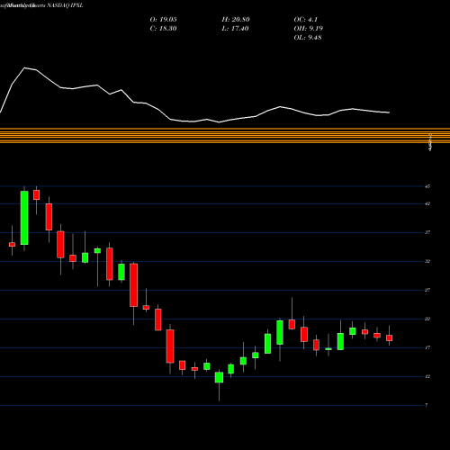This screenshot has height=450, width=450.
Task: Click the 42 price axis label
Action: tap(427, 204)
